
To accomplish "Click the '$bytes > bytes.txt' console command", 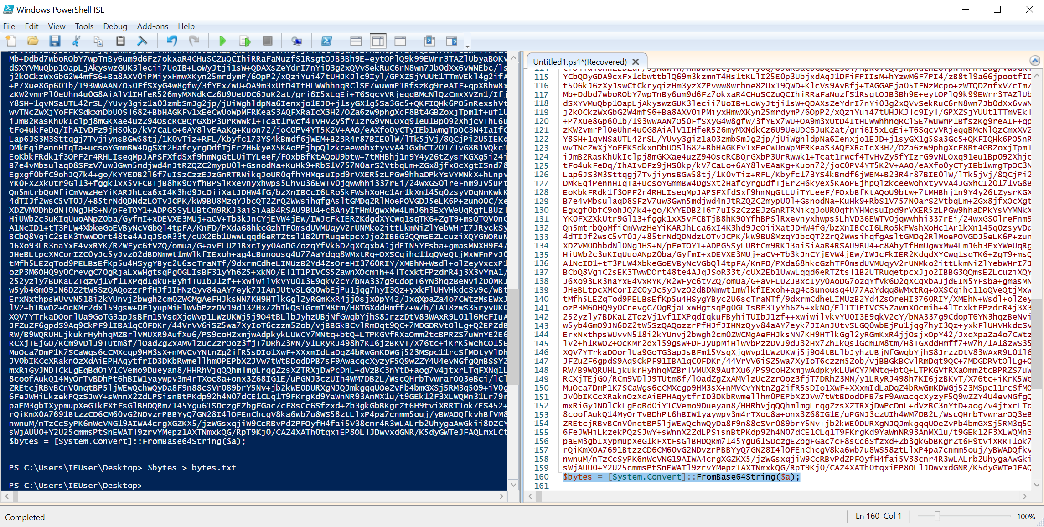I will coord(191,468).
